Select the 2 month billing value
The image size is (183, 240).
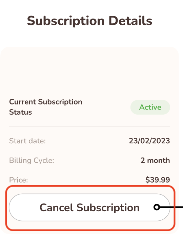pyautogui.click(x=155, y=161)
